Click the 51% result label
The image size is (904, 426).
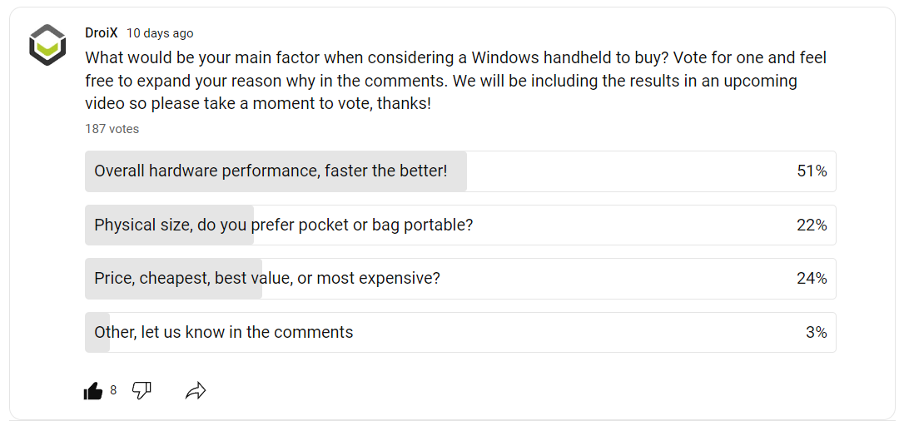pyautogui.click(x=812, y=171)
